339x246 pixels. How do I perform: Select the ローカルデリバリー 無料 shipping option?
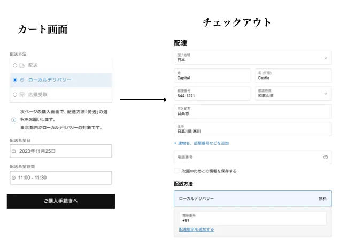252,198
